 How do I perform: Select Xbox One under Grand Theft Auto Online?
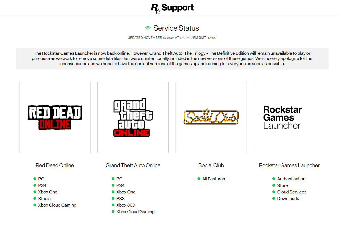point(126,192)
